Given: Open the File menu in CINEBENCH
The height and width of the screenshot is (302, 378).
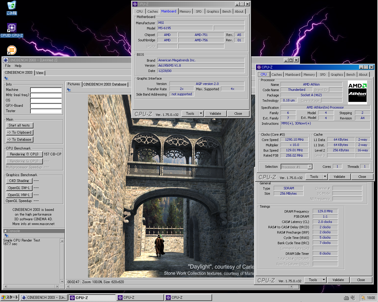Looking at the screenshot, I should click(8, 66).
